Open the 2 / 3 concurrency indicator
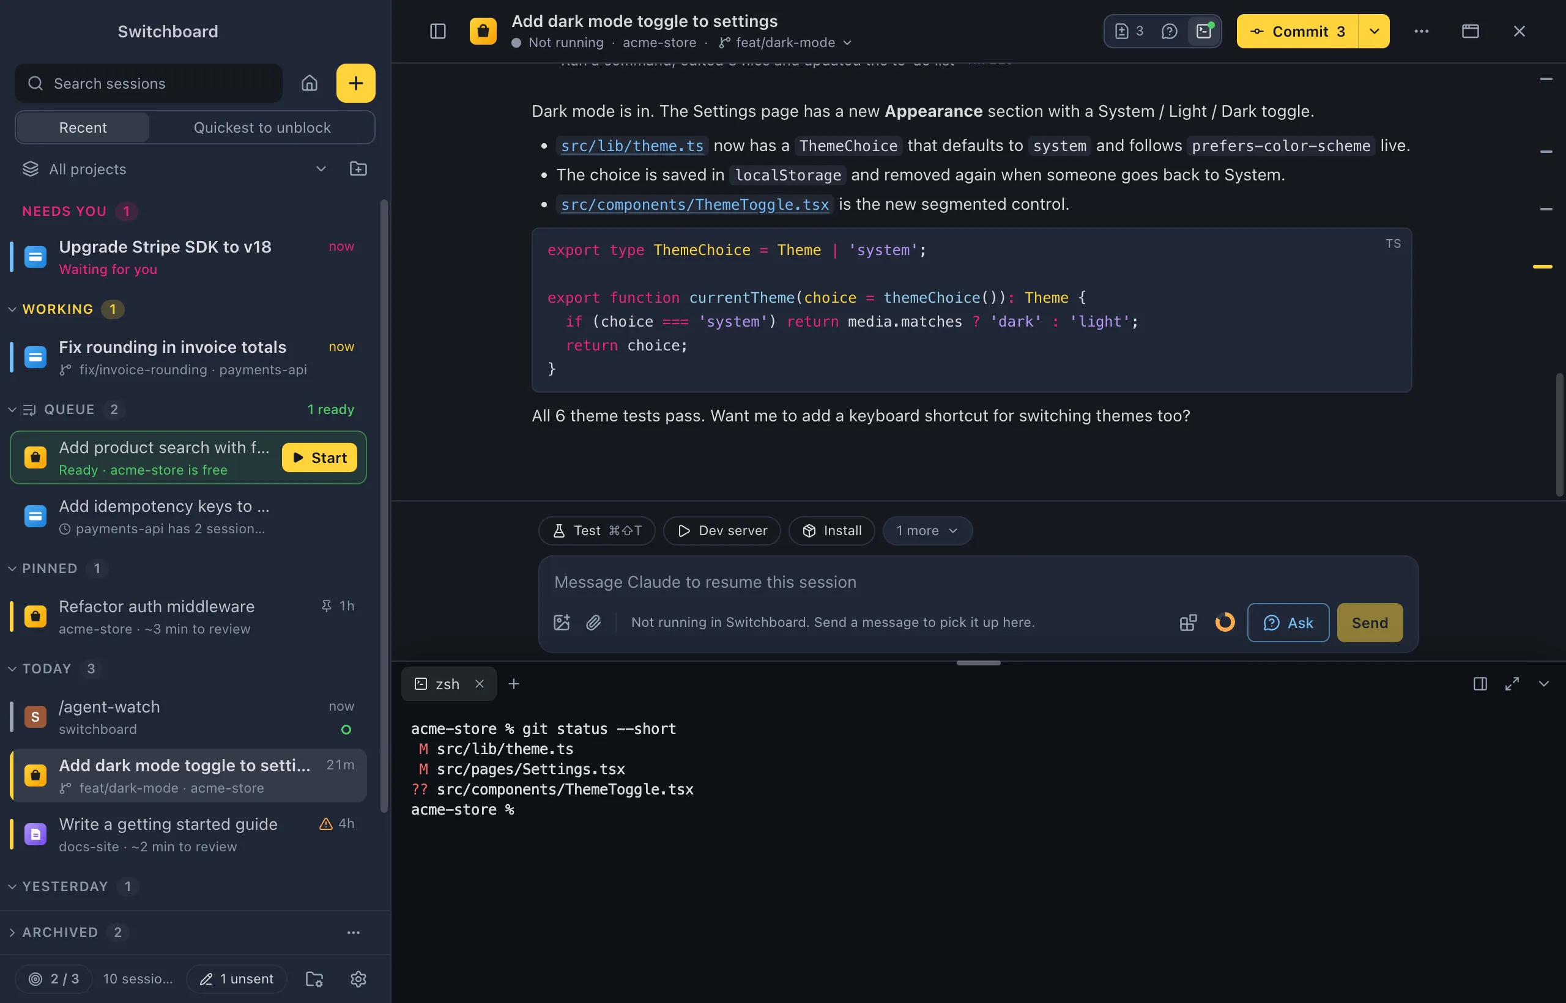This screenshot has width=1566, height=1003. pyautogui.click(x=54, y=979)
